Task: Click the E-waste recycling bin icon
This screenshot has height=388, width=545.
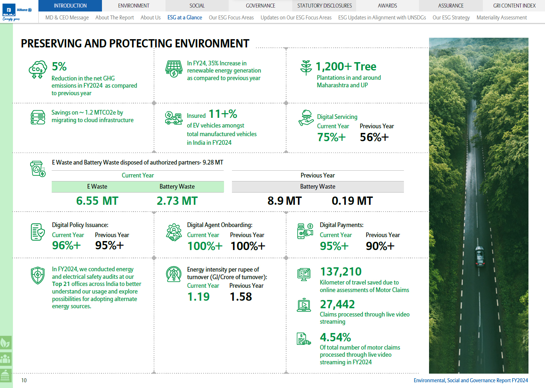Action: point(38,169)
